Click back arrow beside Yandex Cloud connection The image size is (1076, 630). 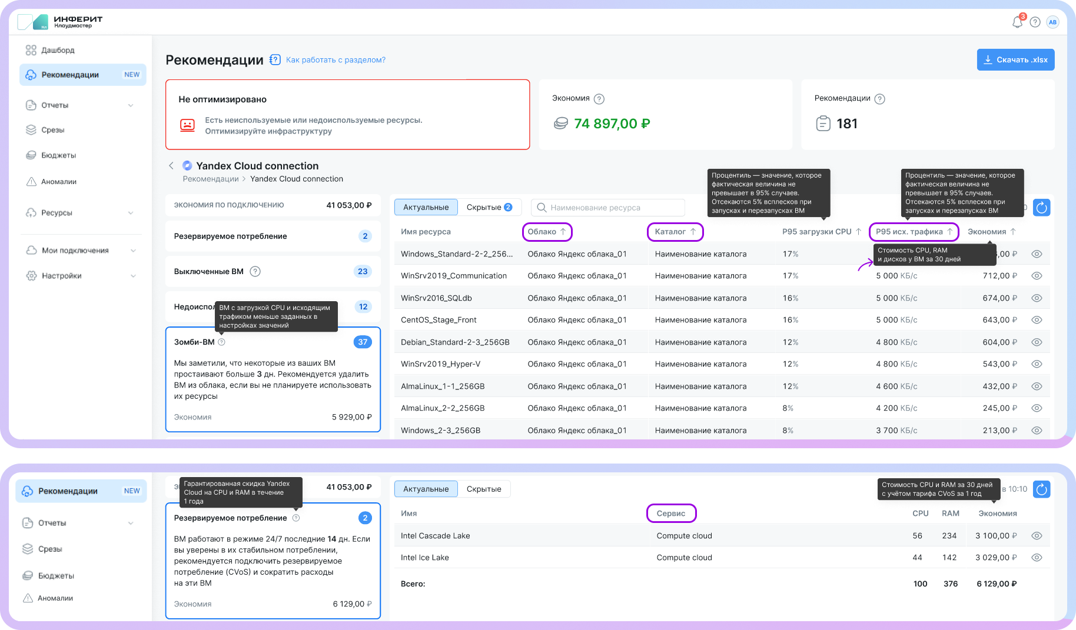(171, 166)
